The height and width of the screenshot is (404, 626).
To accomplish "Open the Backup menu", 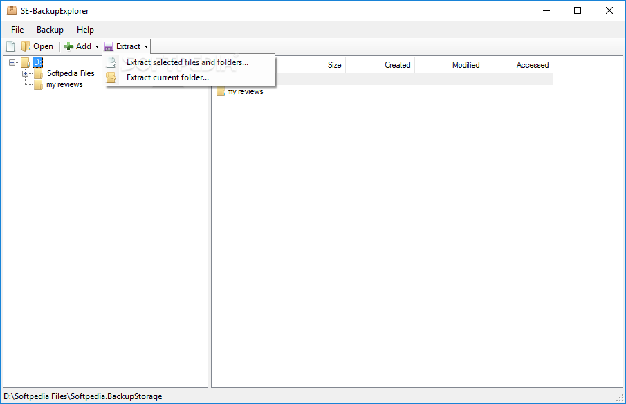I will [x=50, y=30].
